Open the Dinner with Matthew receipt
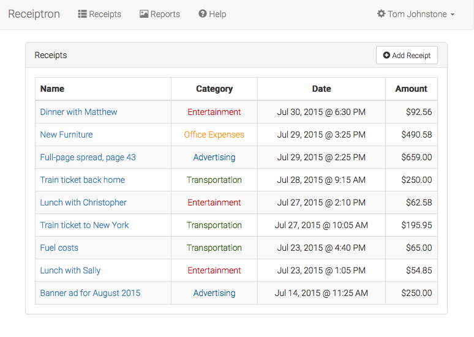This screenshot has height=337, width=474. [78, 112]
